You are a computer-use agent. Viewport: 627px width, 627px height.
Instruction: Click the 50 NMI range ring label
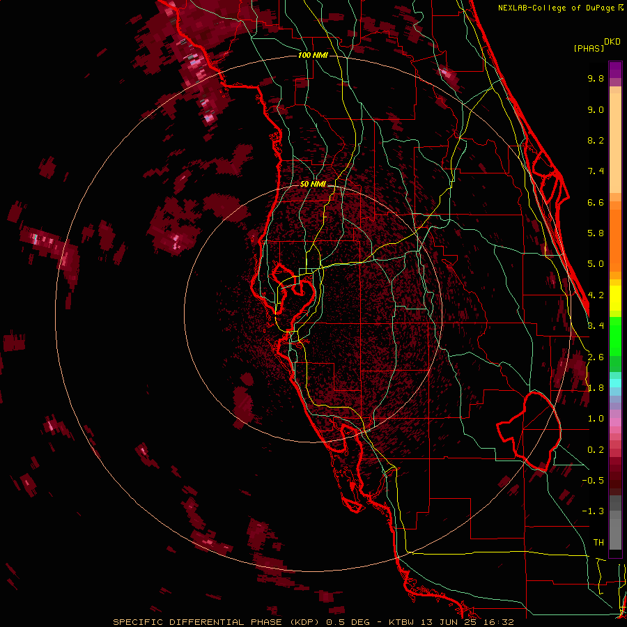(x=313, y=185)
